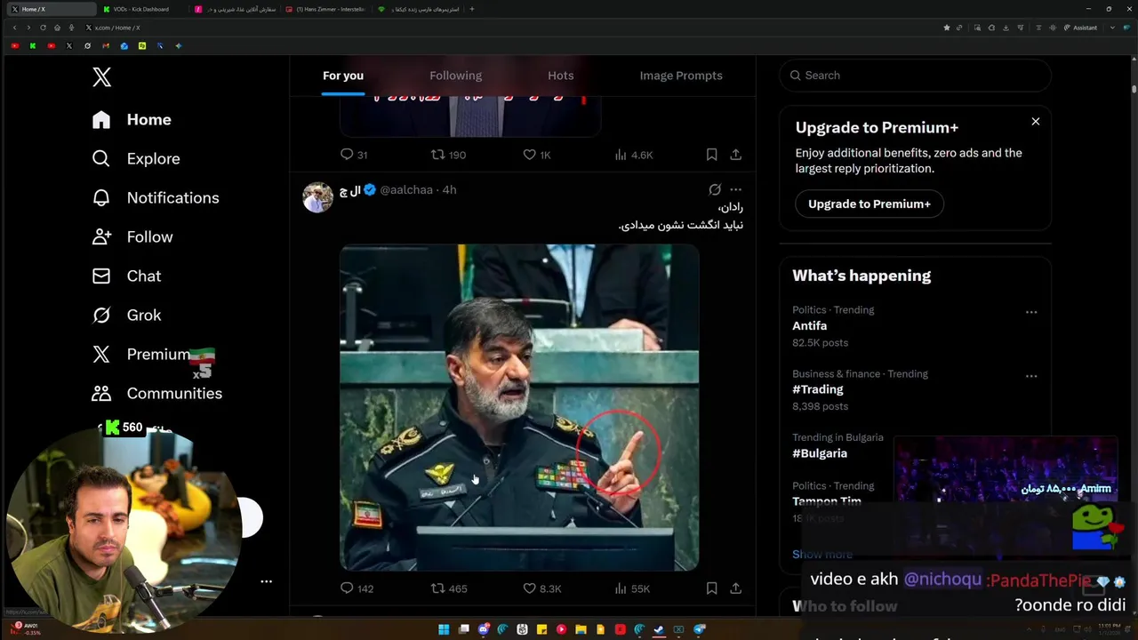Image resolution: width=1138 pixels, height=640 pixels.
Task: Switch to the Hans Zimmer - Interstellar browser tab
Action: [x=327, y=9]
